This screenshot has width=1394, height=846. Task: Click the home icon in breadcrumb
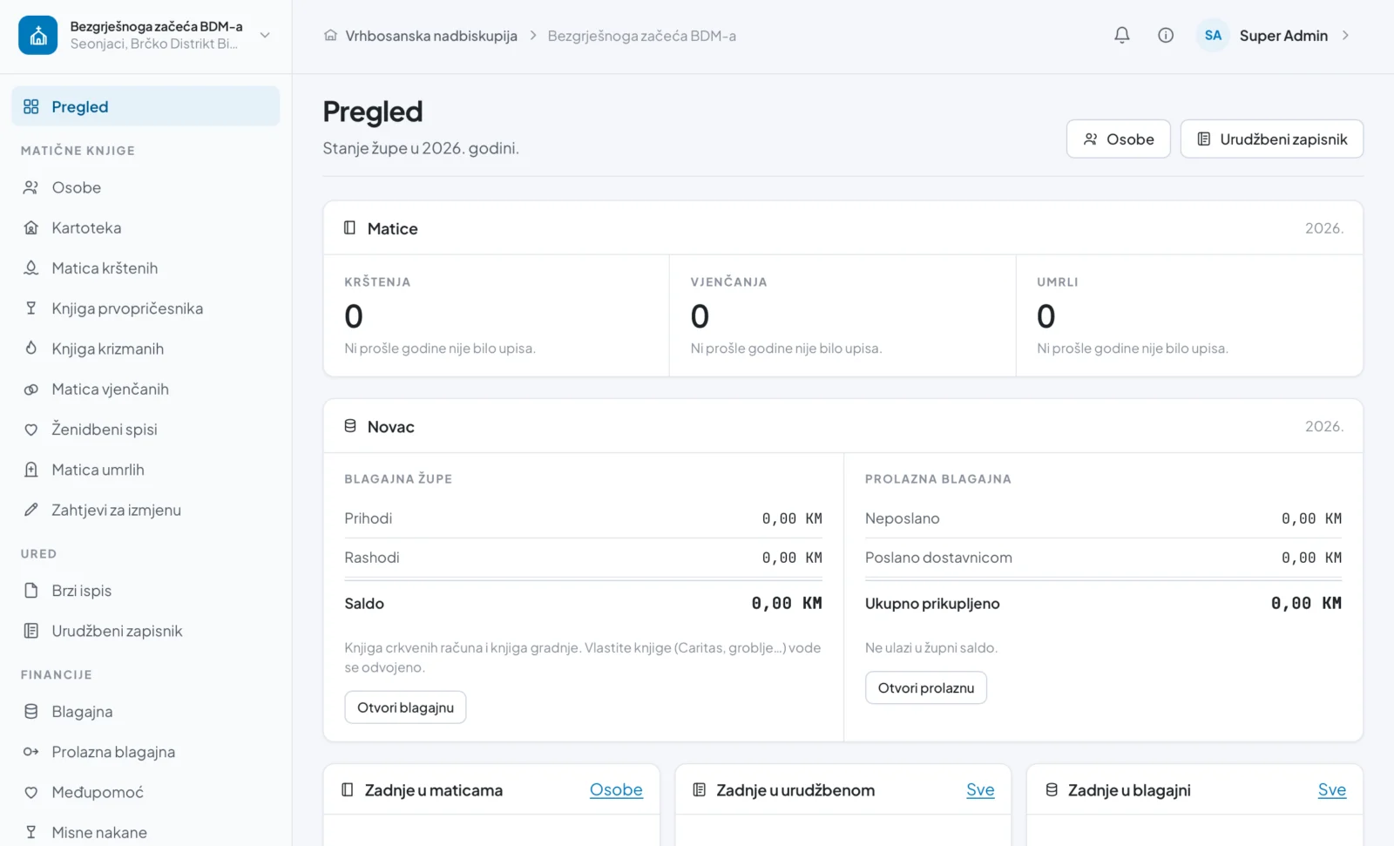click(x=330, y=36)
